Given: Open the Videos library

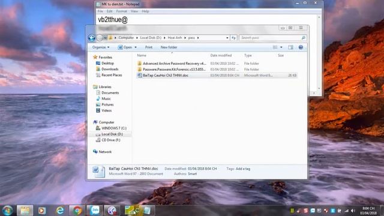Looking at the screenshot, I should coord(107,110).
